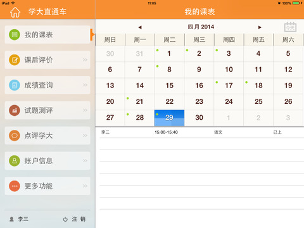Screen dimensions: 304x228
Task: Select April 25 in calendar
Action: [258, 102]
